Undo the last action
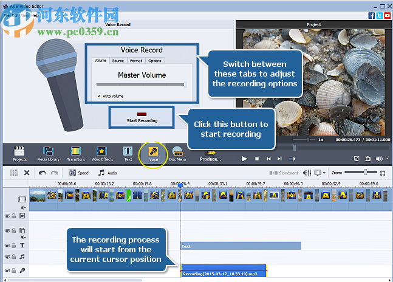The height and width of the screenshot is (282, 393). pyautogui.click(x=42, y=173)
